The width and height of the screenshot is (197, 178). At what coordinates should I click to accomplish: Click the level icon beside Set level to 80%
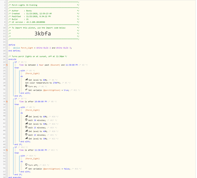click(26, 79)
